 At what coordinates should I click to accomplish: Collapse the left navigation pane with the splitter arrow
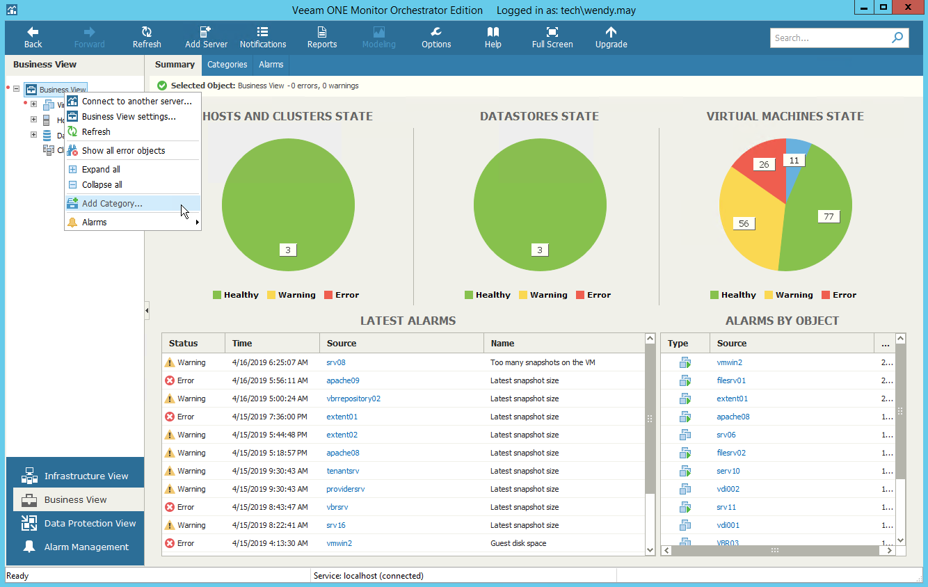tap(147, 310)
